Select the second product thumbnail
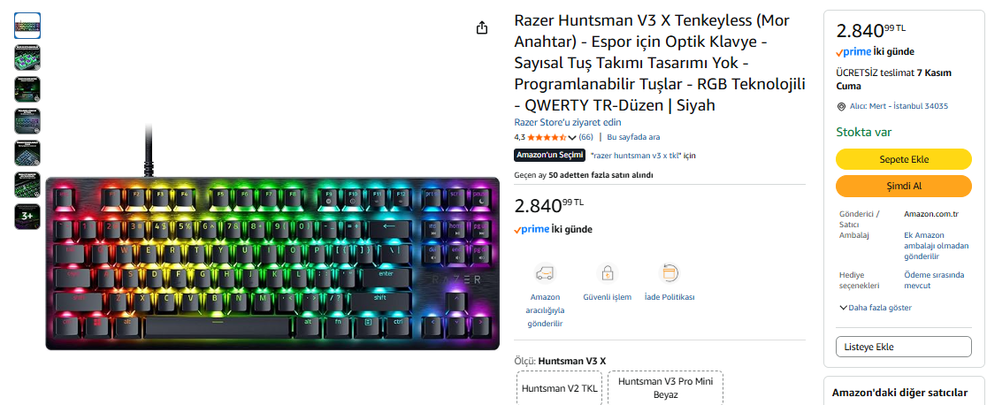The width and height of the screenshot is (987, 405). 27,57
